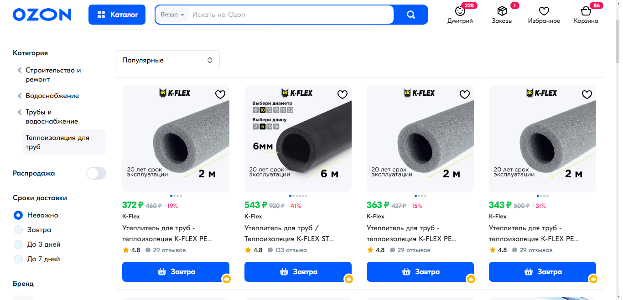Click the search magnifier button
The height and width of the screenshot is (300, 623).
(411, 15)
